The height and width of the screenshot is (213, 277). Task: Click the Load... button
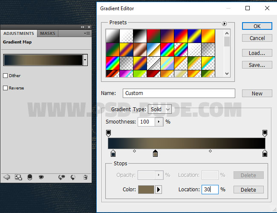(257, 53)
